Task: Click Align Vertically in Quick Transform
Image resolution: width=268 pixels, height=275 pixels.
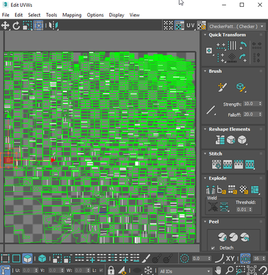Action: (221, 58)
